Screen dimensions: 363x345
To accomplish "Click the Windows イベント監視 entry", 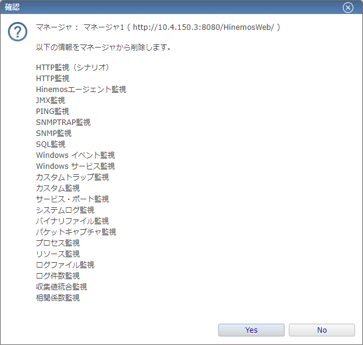I will 75,155.
